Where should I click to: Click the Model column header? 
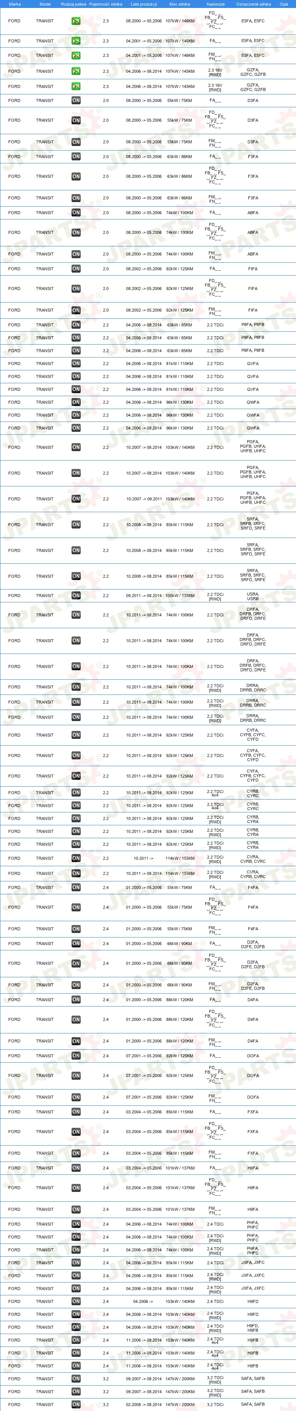[45, 4]
